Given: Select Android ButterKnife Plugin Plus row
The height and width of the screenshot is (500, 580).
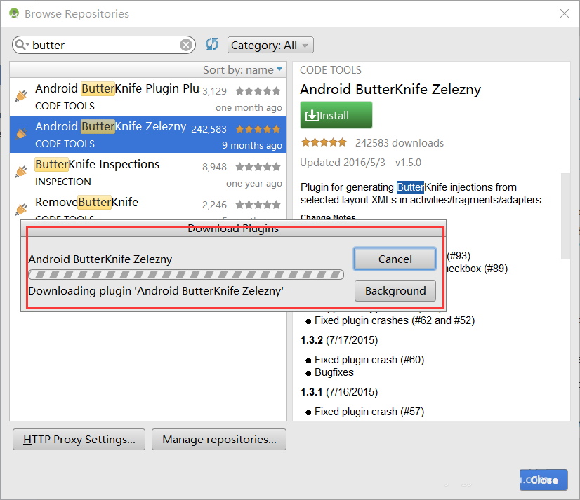Looking at the screenshot, I should (x=147, y=97).
